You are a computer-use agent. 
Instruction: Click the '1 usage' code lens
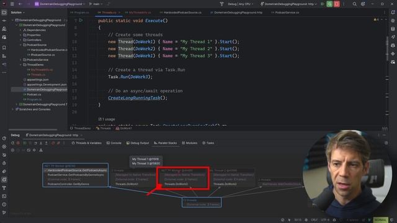click(x=107, y=119)
